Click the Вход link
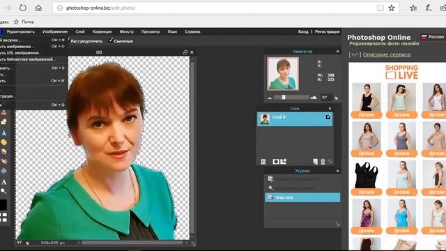446x251 pixels. (303, 31)
